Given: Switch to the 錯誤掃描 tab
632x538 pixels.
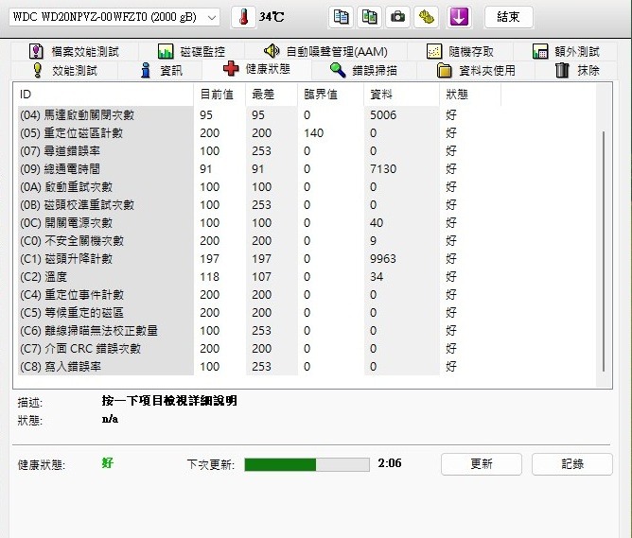Looking at the screenshot, I should click(363, 71).
